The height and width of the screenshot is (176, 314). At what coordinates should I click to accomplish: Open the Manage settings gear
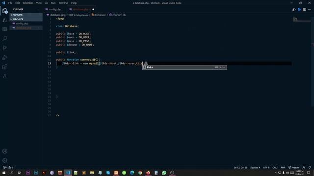5,160
